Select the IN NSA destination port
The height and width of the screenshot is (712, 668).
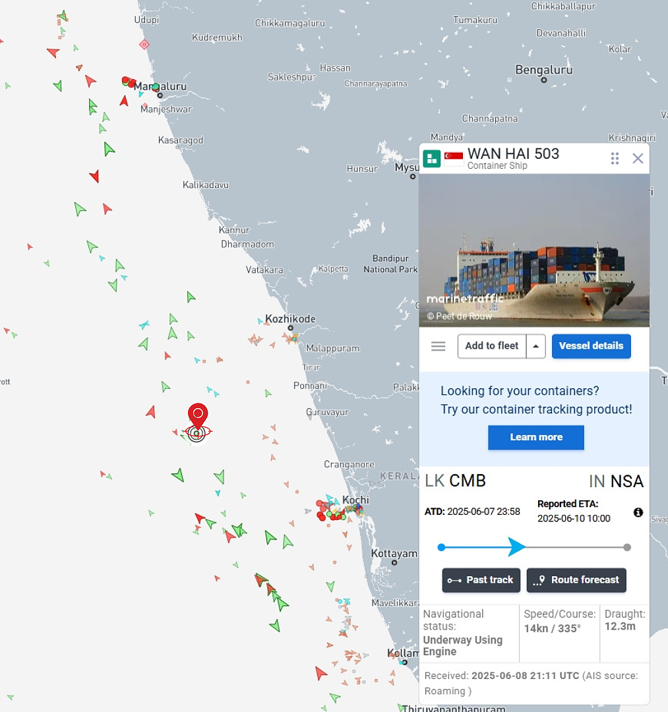(x=616, y=481)
